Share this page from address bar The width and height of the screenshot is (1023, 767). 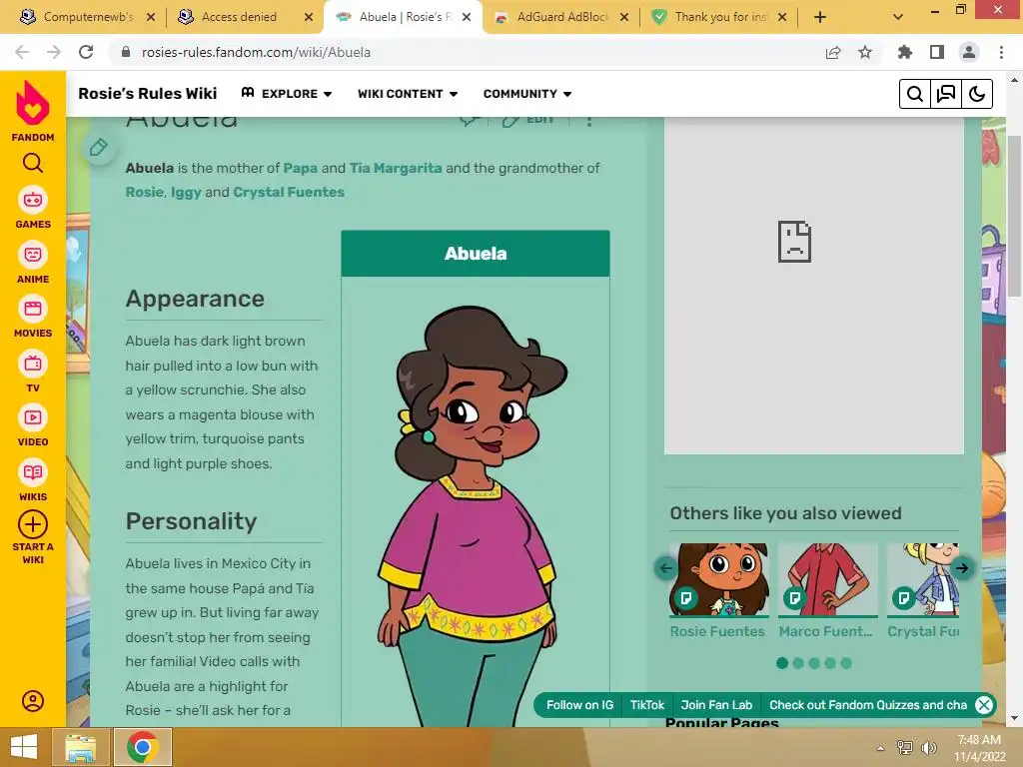click(x=833, y=52)
